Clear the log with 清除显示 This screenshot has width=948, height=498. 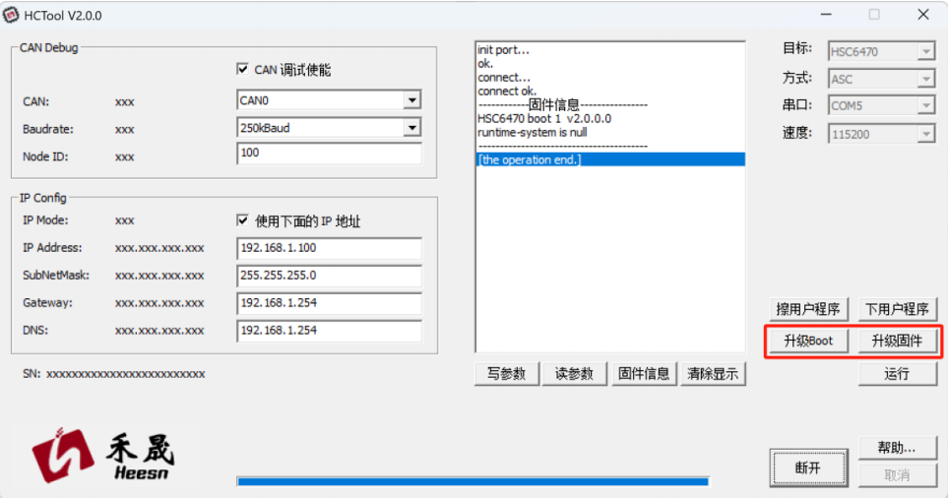click(715, 374)
